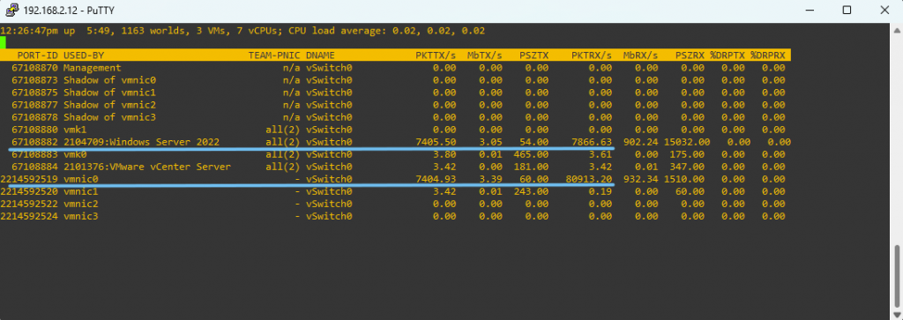This screenshot has width=903, height=320.
Task: Click the MbRX/s value 932.34
Action: [x=640, y=179]
